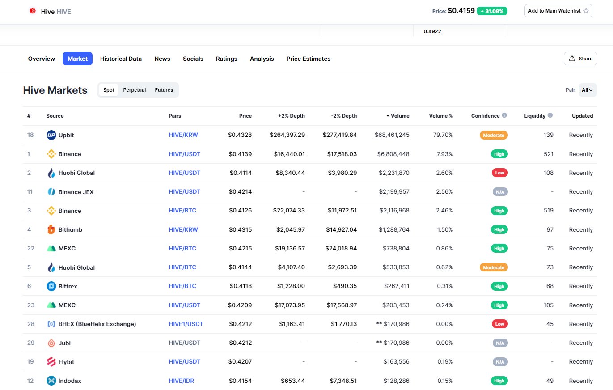Viewport: 613px width, 390px height.
Task: Click the Flybit exchange logo
Action: [x=51, y=362]
